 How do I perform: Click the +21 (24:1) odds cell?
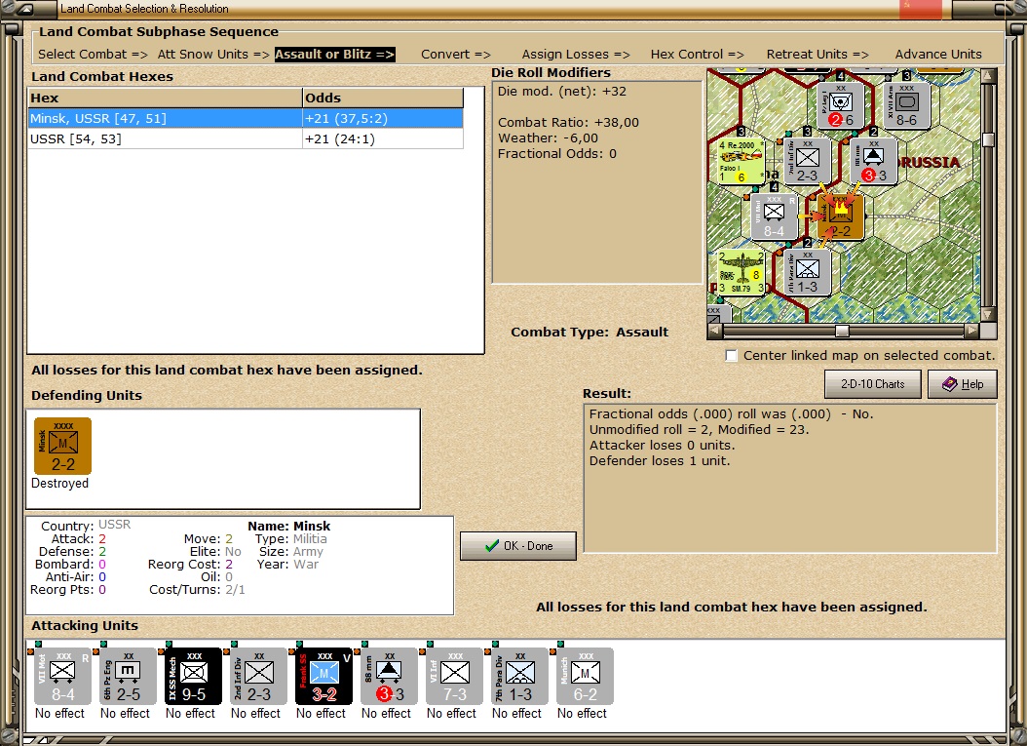383,139
